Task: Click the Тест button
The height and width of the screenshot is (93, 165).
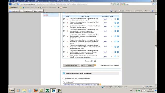Action: (x=82, y=65)
